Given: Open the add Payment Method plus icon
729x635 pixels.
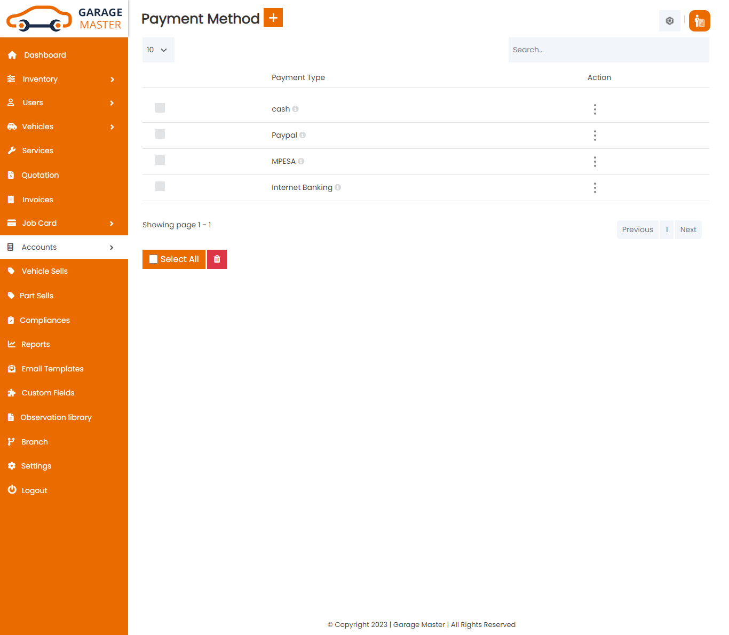Looking at the screenshot, I should [273, 17].
